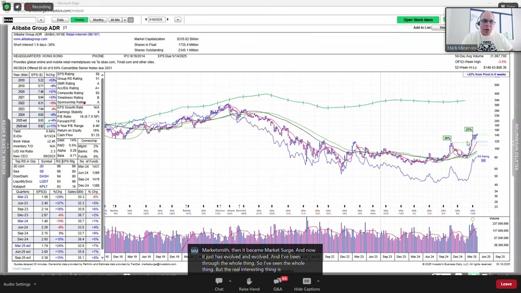Toggle the gray square button beside 60 Min
This screenshot has height=293, width=521.
(x=131, y=20)
